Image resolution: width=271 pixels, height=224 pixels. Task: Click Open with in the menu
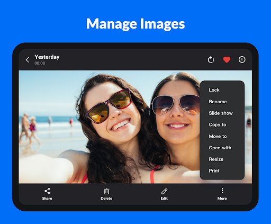(220, 148)
